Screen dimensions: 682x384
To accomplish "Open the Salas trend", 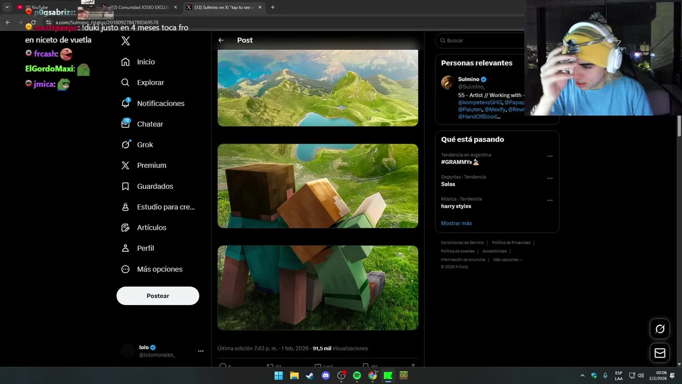I will [448, 184].
